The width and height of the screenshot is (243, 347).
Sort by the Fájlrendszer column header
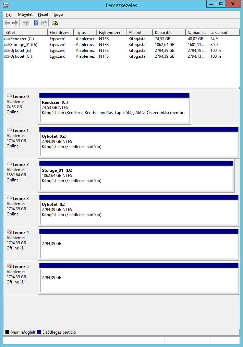tap(111, 33)
